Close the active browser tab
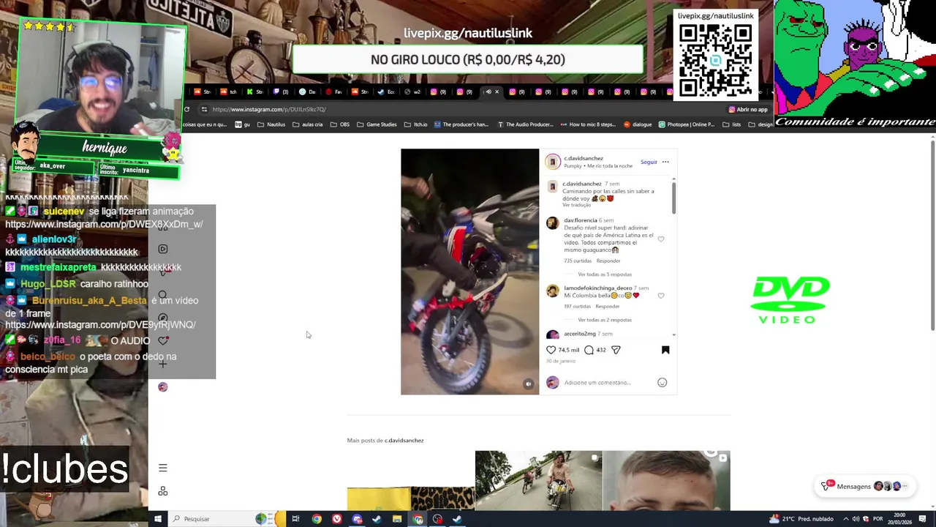The image size is (936, 527). click(497, 91)
